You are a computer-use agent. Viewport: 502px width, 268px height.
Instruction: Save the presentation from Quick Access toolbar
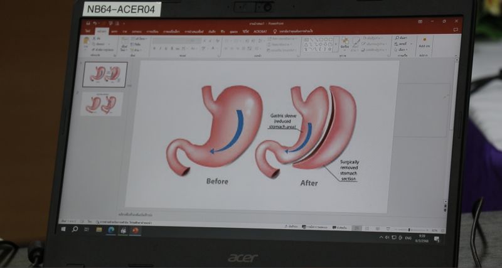[88, 23]
